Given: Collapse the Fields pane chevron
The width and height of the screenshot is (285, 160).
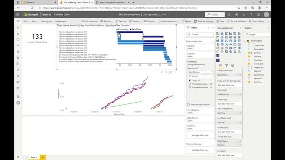Looking at the screenshot, I should coord(268,28).
